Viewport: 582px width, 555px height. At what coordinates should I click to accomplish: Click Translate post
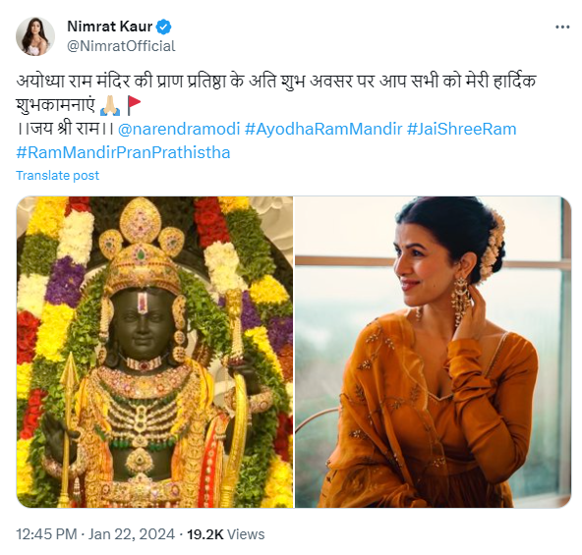[58, 175]
